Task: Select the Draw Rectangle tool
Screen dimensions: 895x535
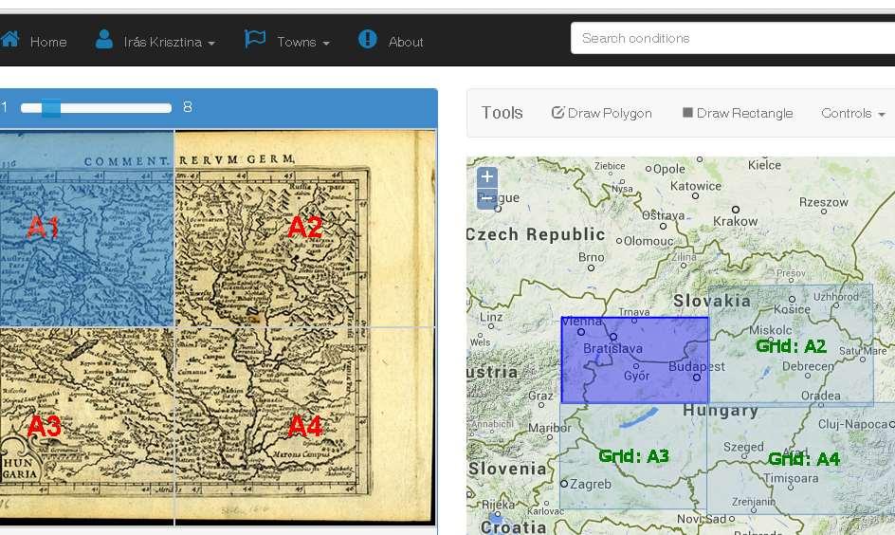Action: click(x=738, y=113)
